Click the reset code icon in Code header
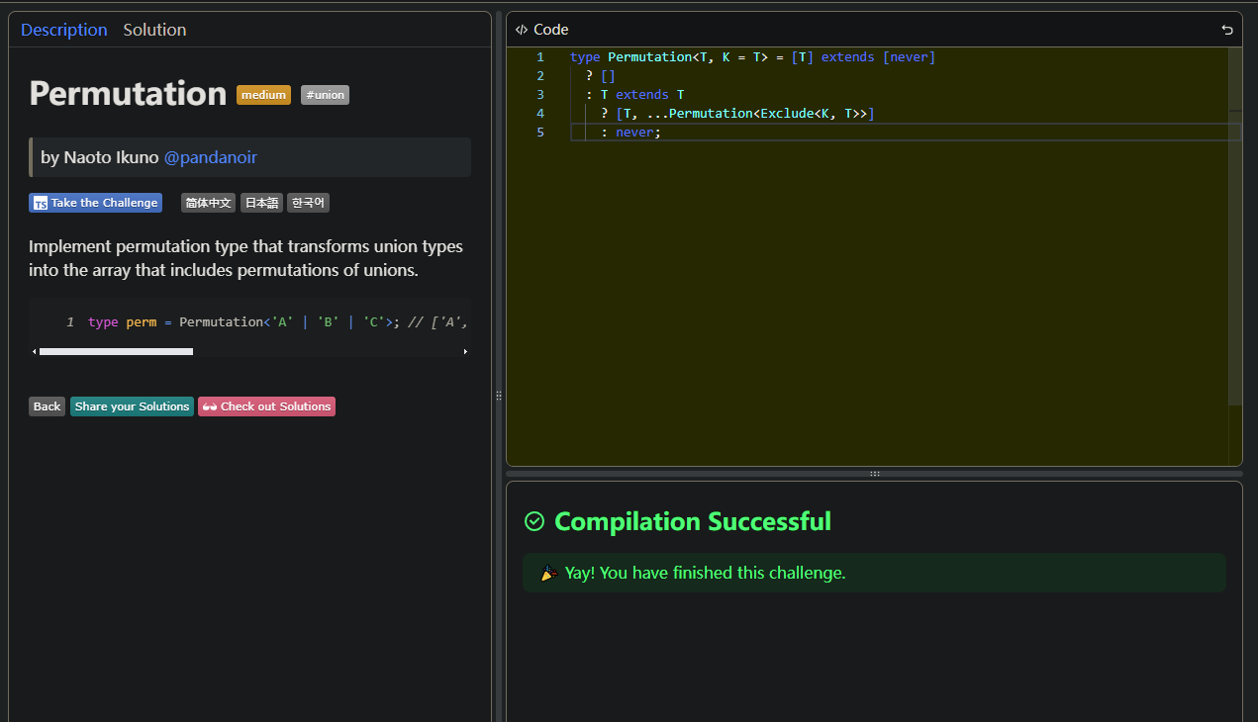Screen dimensions: 1258x722 click(x=1227, y=30)
